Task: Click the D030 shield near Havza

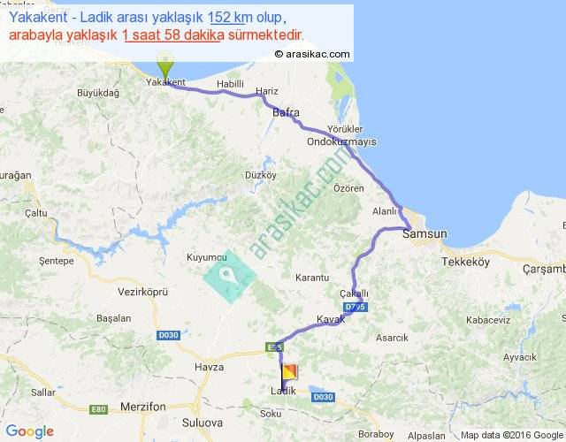Action: [169, 335]
